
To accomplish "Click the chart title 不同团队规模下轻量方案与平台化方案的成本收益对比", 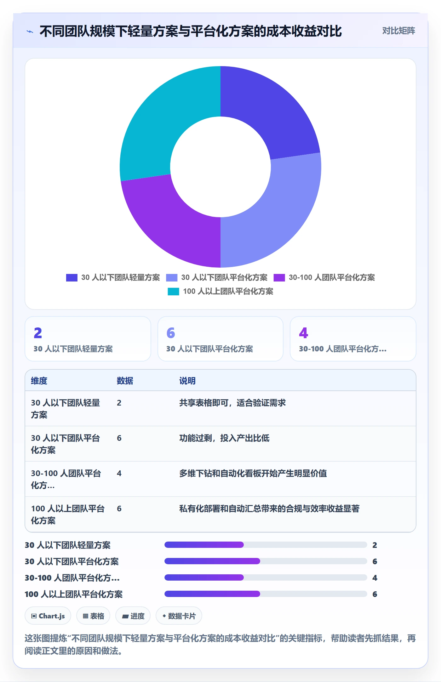I will click(191, 31).
